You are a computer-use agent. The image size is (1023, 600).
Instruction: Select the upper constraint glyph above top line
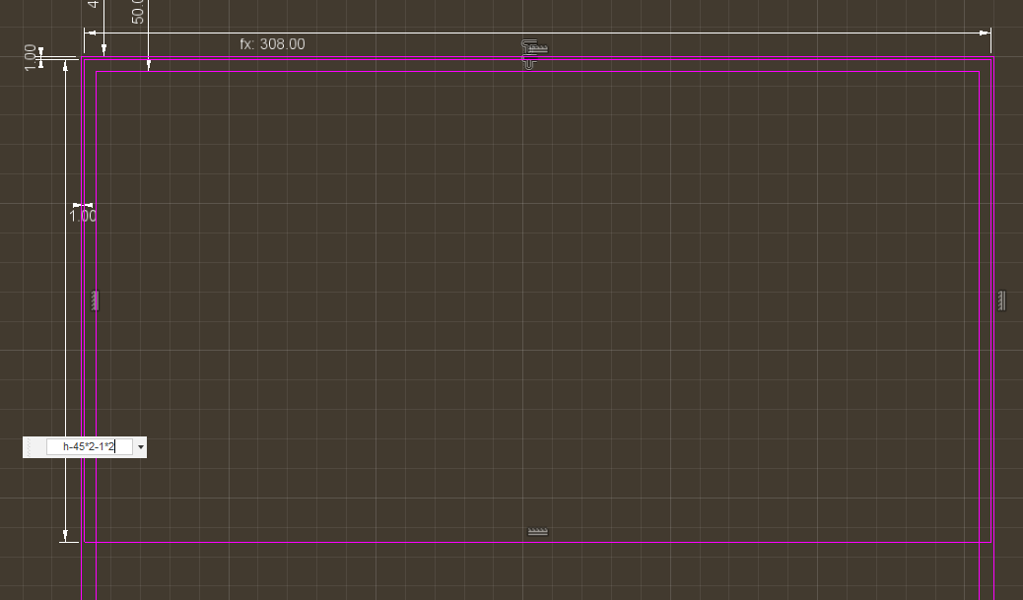pos(535,47)
